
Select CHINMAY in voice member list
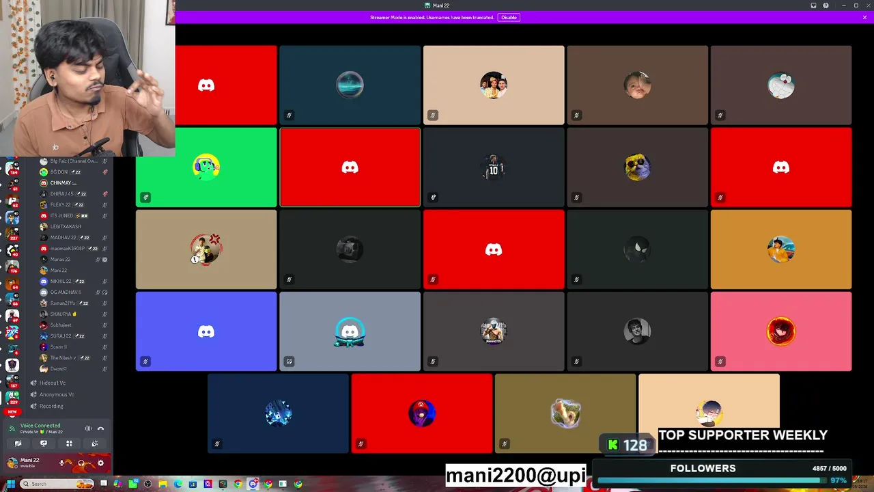74,183
